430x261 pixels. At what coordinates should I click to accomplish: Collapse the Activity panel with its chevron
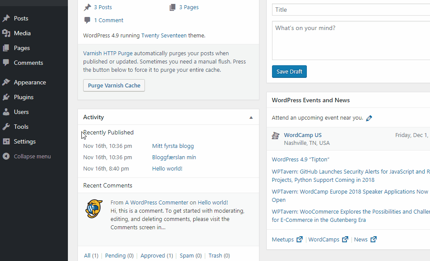251,117
